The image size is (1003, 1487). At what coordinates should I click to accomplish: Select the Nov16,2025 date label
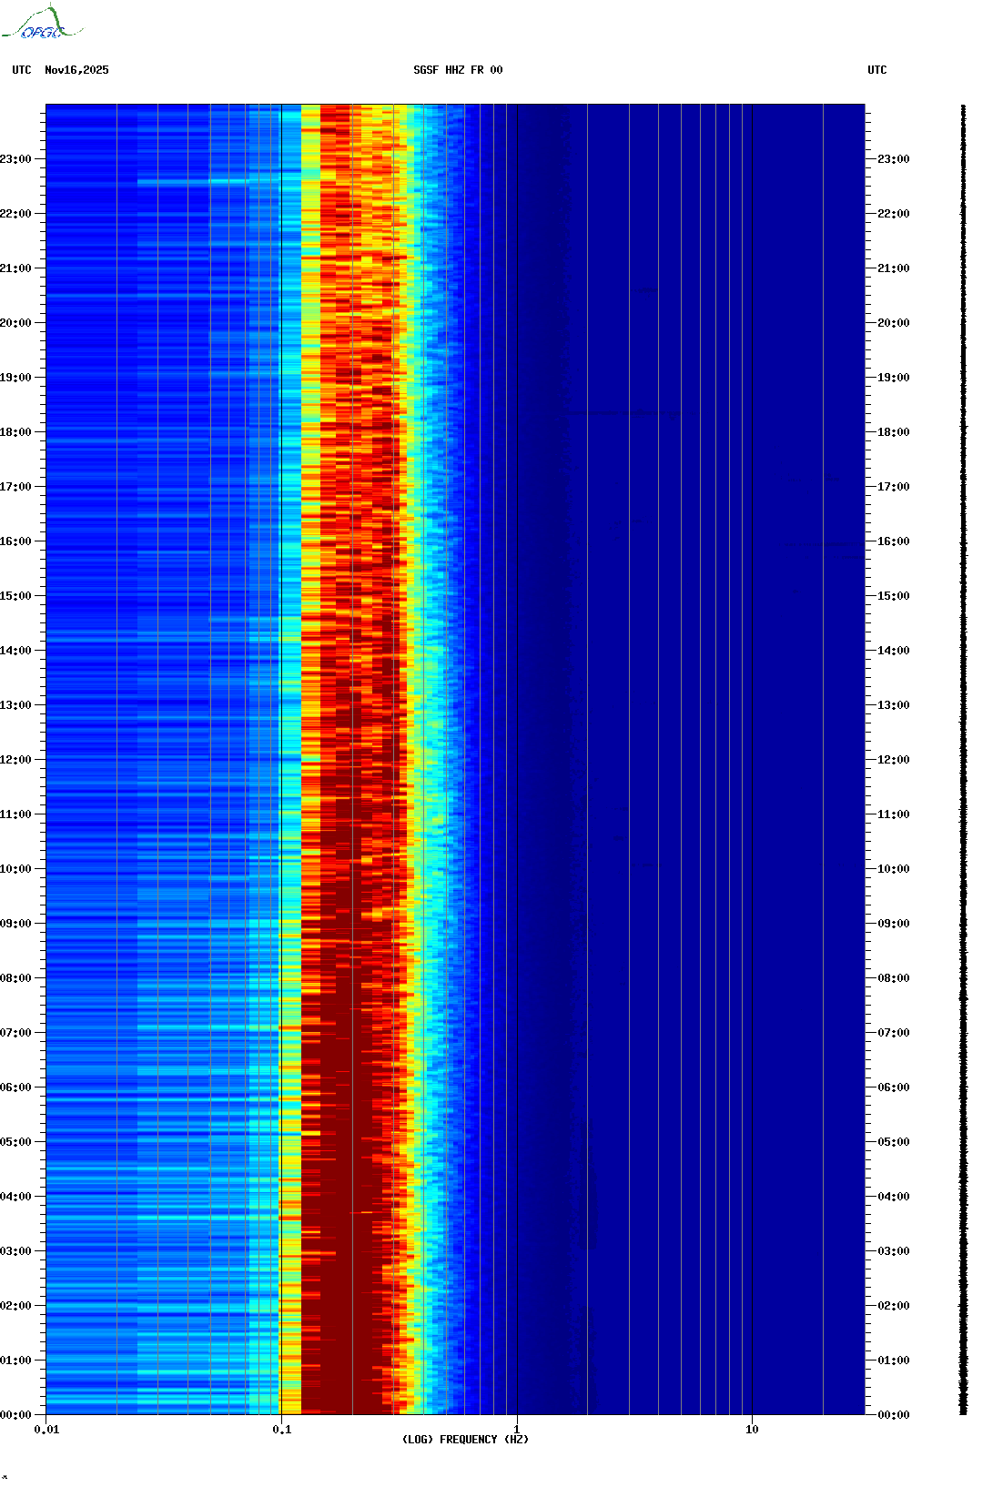(x=76, y=70)
